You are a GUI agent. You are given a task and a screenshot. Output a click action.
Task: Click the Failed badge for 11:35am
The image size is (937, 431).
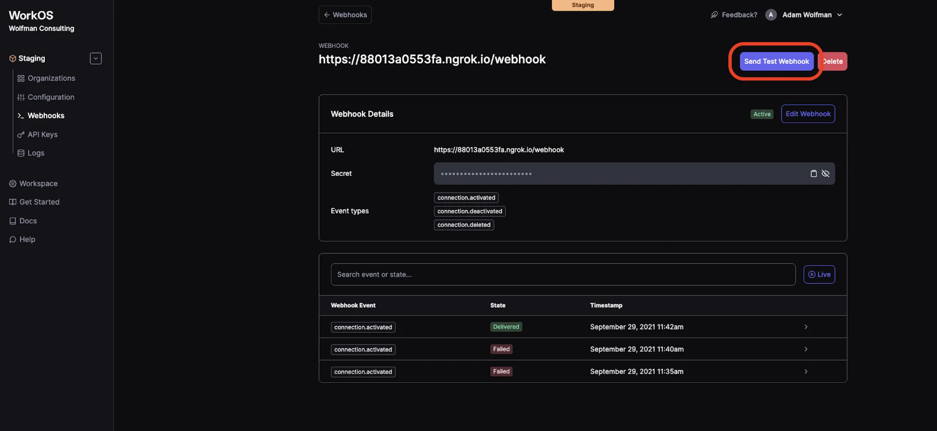501,372
